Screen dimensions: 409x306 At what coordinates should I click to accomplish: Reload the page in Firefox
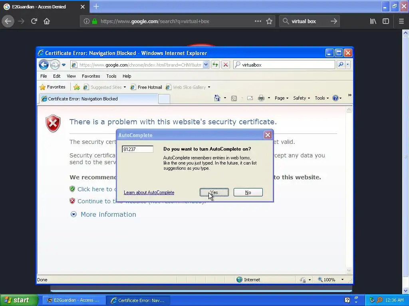[x=34, y=22]
